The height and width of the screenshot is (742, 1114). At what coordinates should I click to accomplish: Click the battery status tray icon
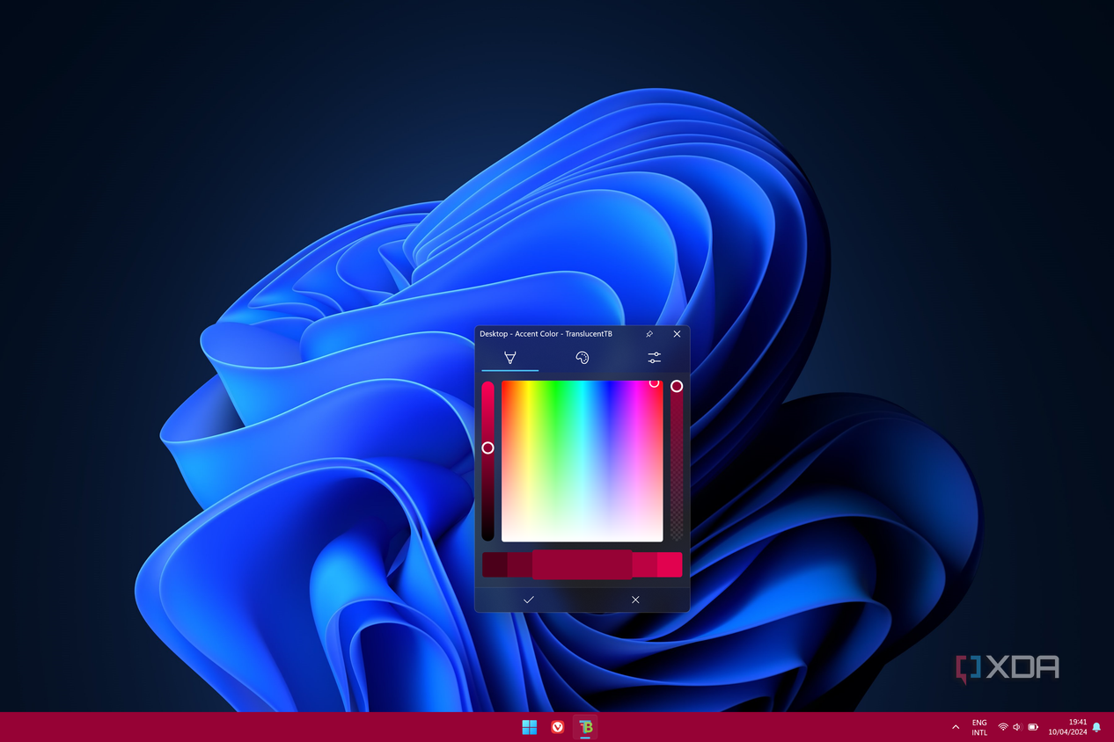(1033, 727)
